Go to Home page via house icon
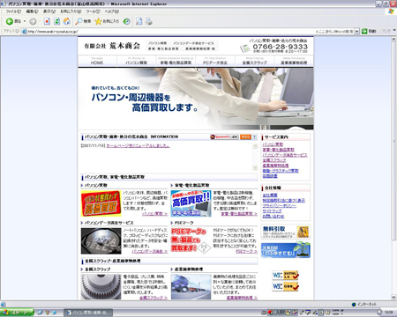This screenshot has height=317, width=397. [67, 21]
